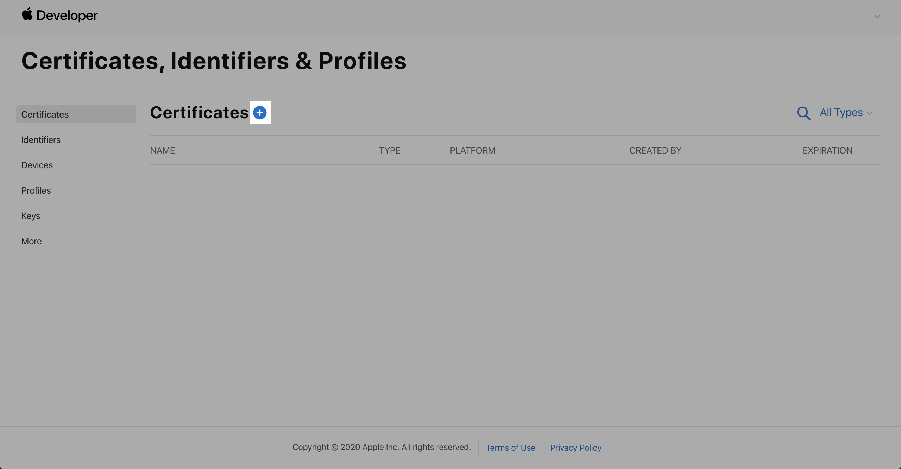901x469 pixels.
Task: Click the Apple logo icon
Action: pos(27,14)
